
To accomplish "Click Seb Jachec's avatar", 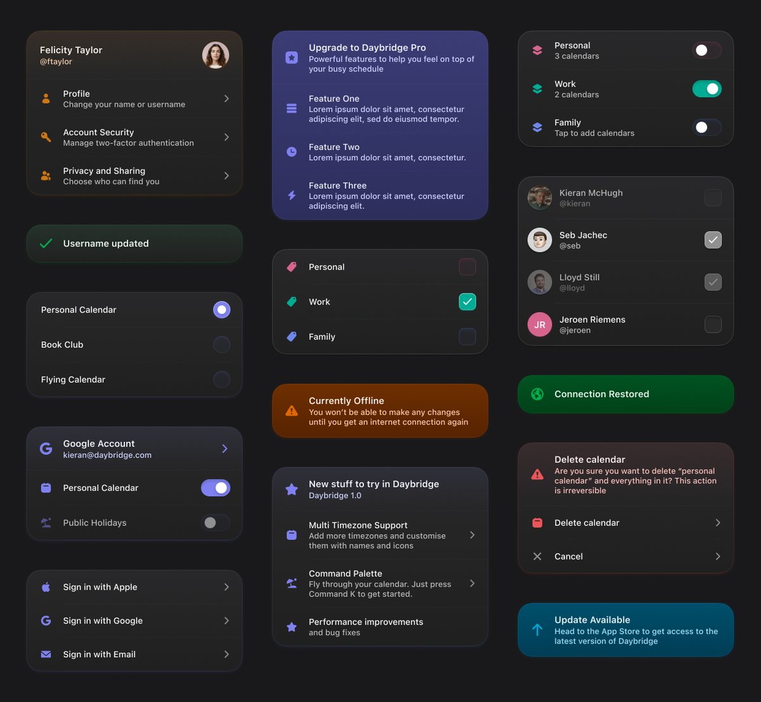I will 540,240.
